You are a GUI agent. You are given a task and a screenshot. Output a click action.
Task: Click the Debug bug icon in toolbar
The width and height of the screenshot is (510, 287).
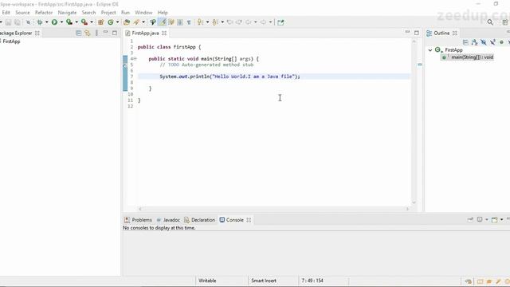point(40,22)
